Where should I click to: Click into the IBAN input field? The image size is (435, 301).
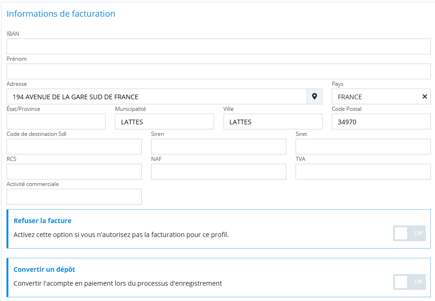[218, 46]
